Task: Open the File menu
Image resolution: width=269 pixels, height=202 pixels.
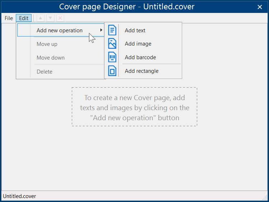Action: click(9, 18)
